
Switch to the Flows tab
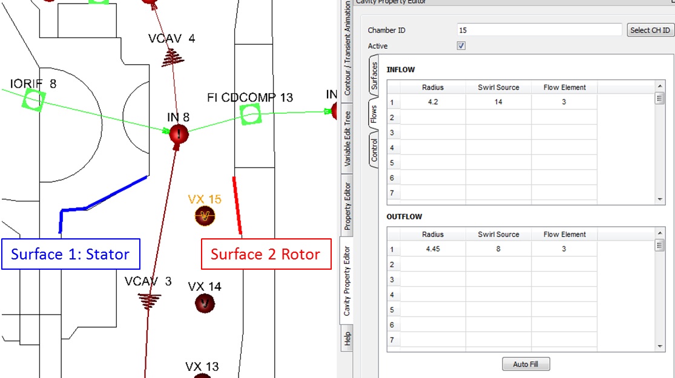click(374, 114)
